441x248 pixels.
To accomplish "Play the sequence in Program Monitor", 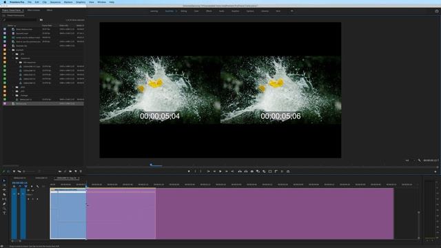I will pyautogui.click(x=220, y=172).
